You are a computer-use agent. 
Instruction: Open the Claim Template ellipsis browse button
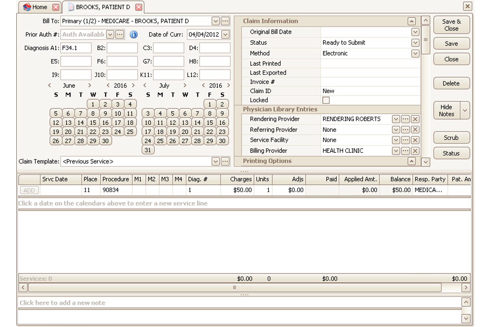coord(225,161)
